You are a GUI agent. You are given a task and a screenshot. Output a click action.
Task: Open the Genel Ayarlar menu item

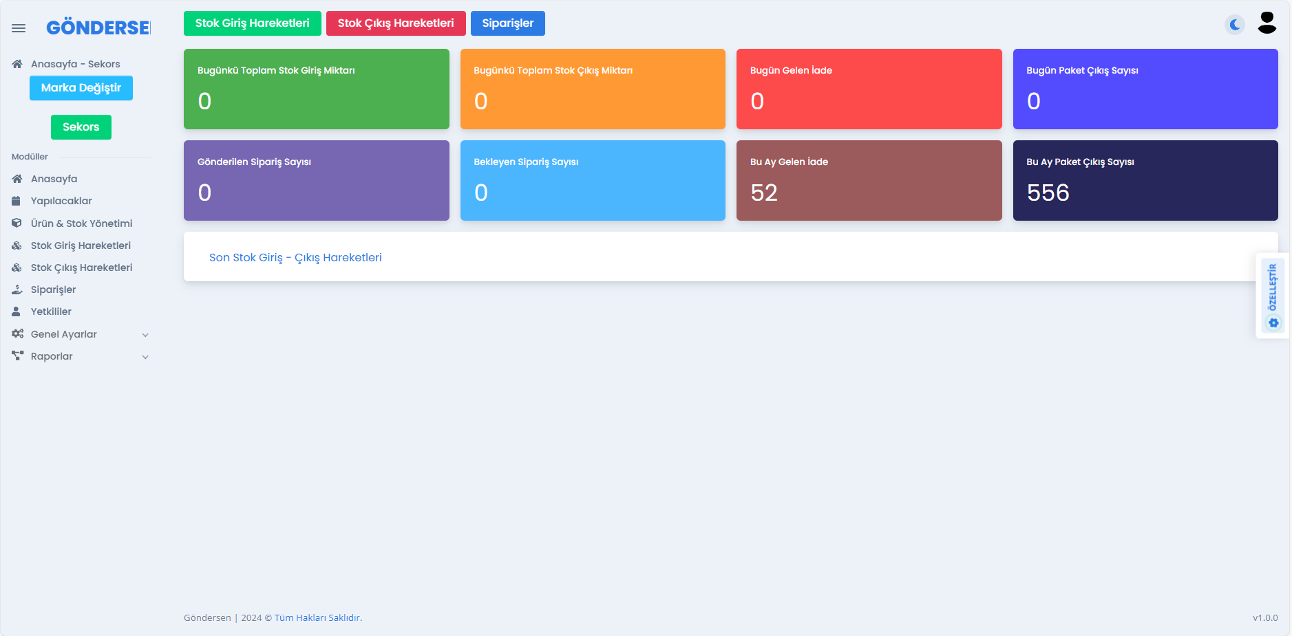pos(81,334)
